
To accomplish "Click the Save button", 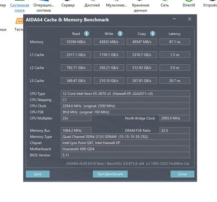I will coord(37,174).
